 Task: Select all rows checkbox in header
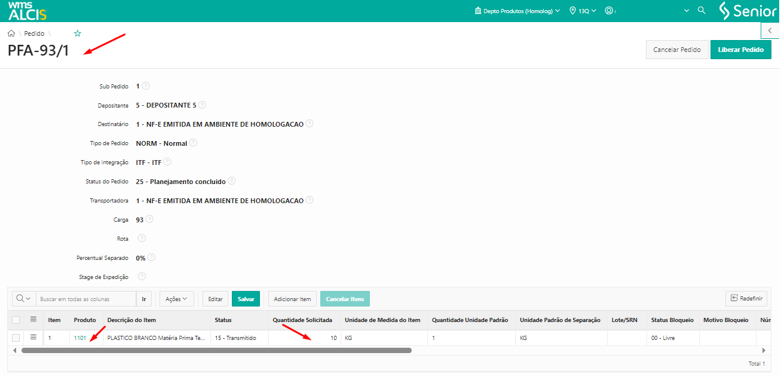click(x=16, y=320)
